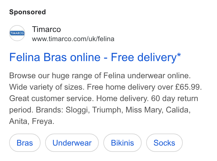Screen dimensions: 217x161
Task: Click the '£65.99' price in description
Action: pos(188,87)
